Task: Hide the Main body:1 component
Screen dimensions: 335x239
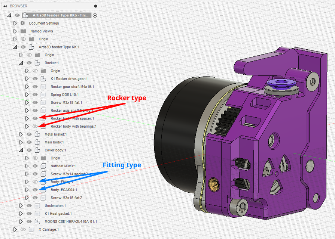Action: pyautogui.click(x=29, y=142)
